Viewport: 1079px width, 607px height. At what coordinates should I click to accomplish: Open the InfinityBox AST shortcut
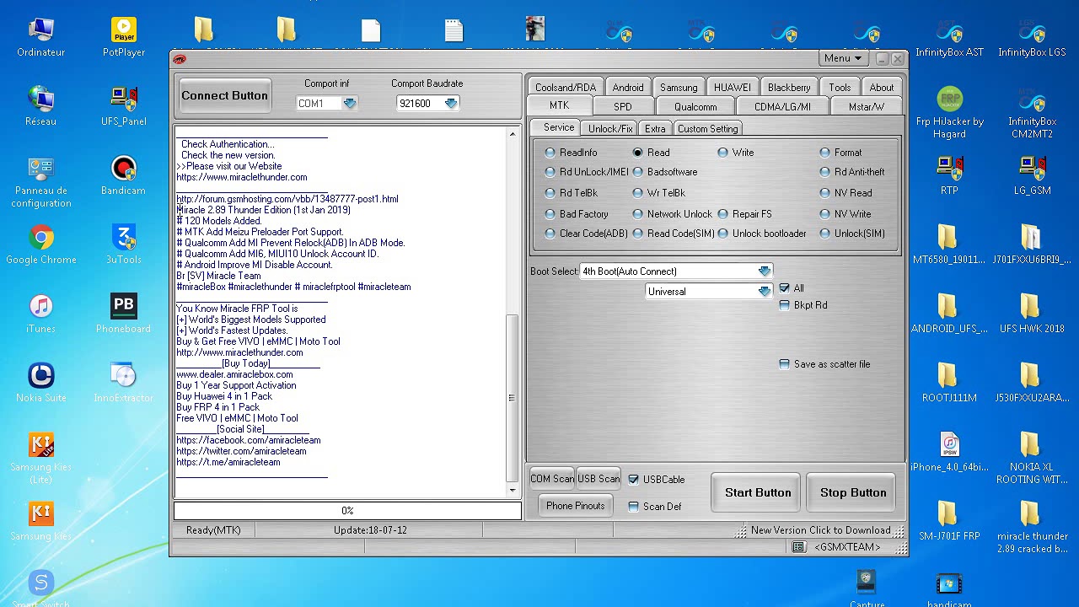(949, 38)
